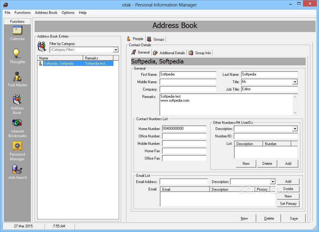Viewport: 319px width, 232px height.
Task: Open the Options menu
Action: (x=68, y=13)
